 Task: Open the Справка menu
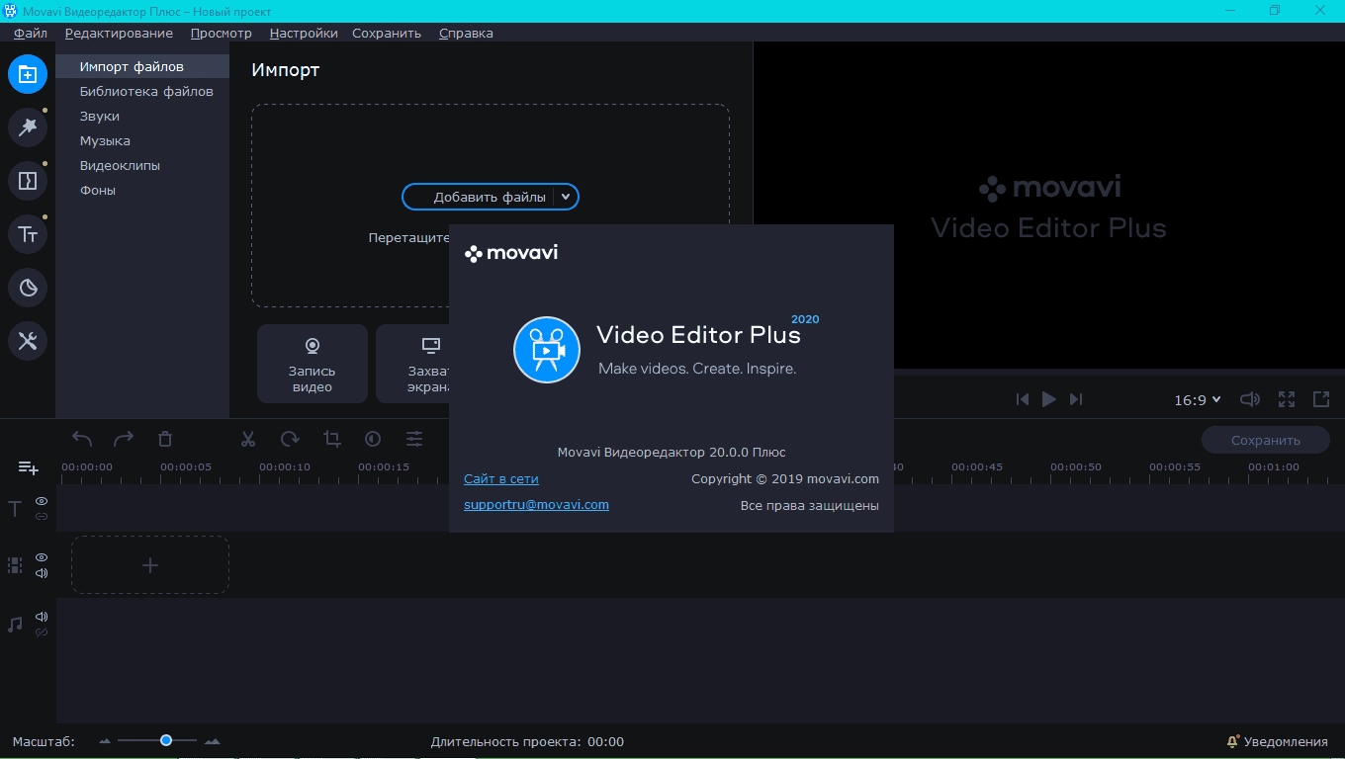466,33
